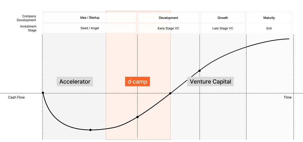Image resolution: width=303 pixels, height=142 pixels.
Task: Click the dot where curve crosses the axis
Action: tap(170, 93)
